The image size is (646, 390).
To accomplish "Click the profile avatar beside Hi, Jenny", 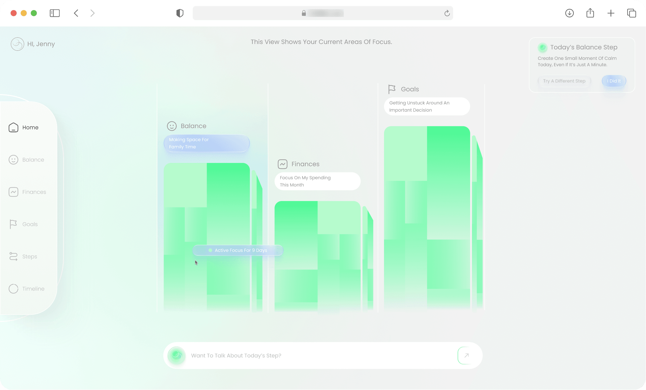I will tap(17, 44).
